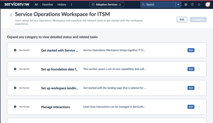Screen dimensions: 213x123
Task: Click the Adoption Services pill
Action: [107, 5]
